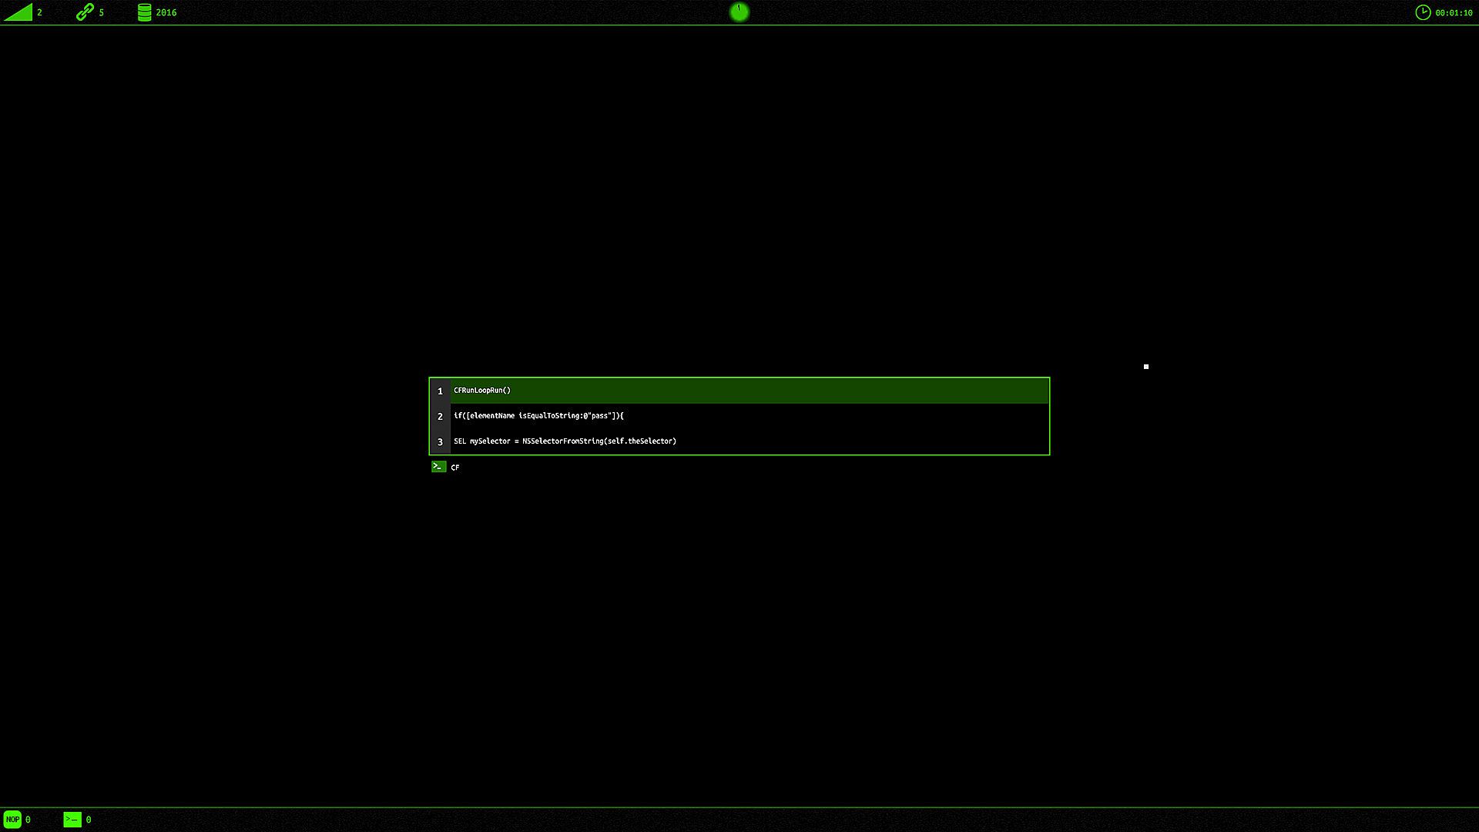Click the clock timer icon

1423,12
